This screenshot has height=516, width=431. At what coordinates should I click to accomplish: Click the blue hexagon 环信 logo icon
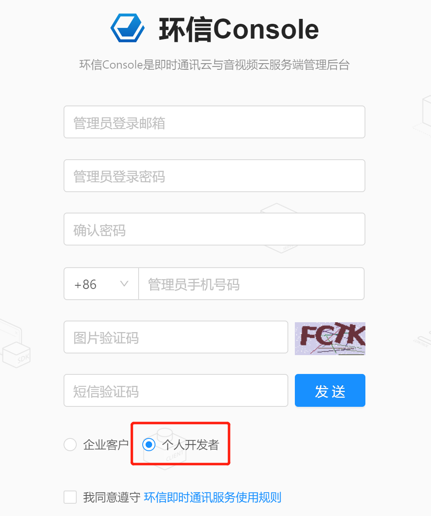127,28
